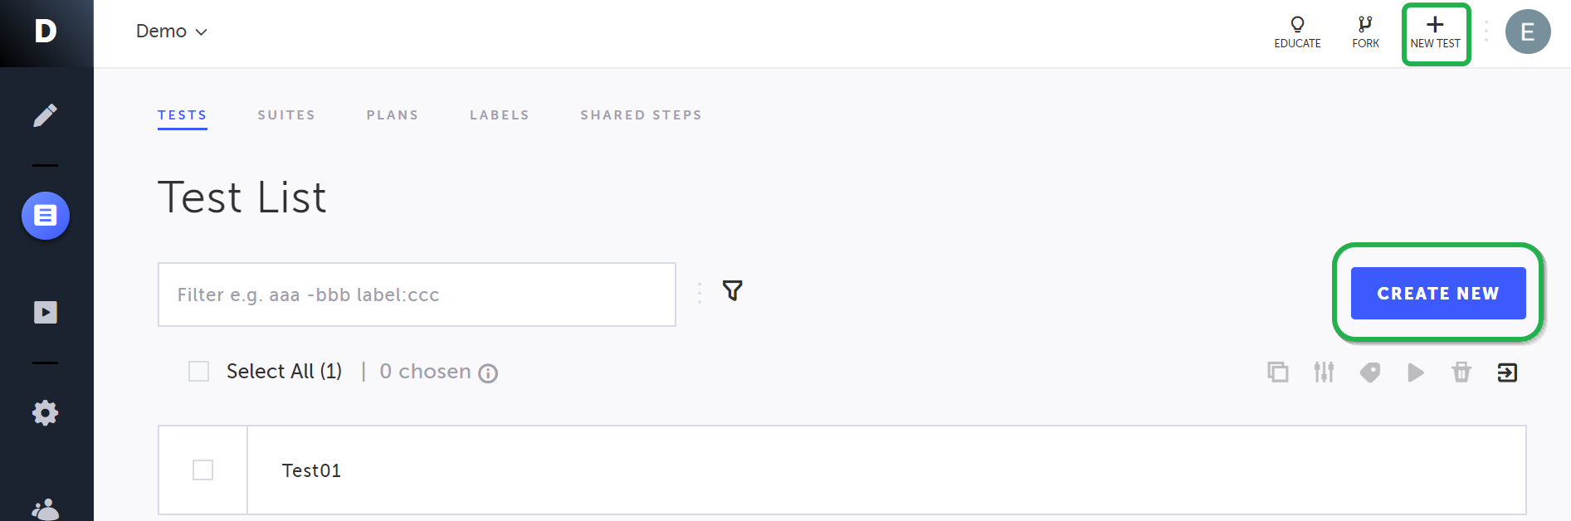Switch to the Suites tab
The image size is (1571, 521).
pos(286,115)
